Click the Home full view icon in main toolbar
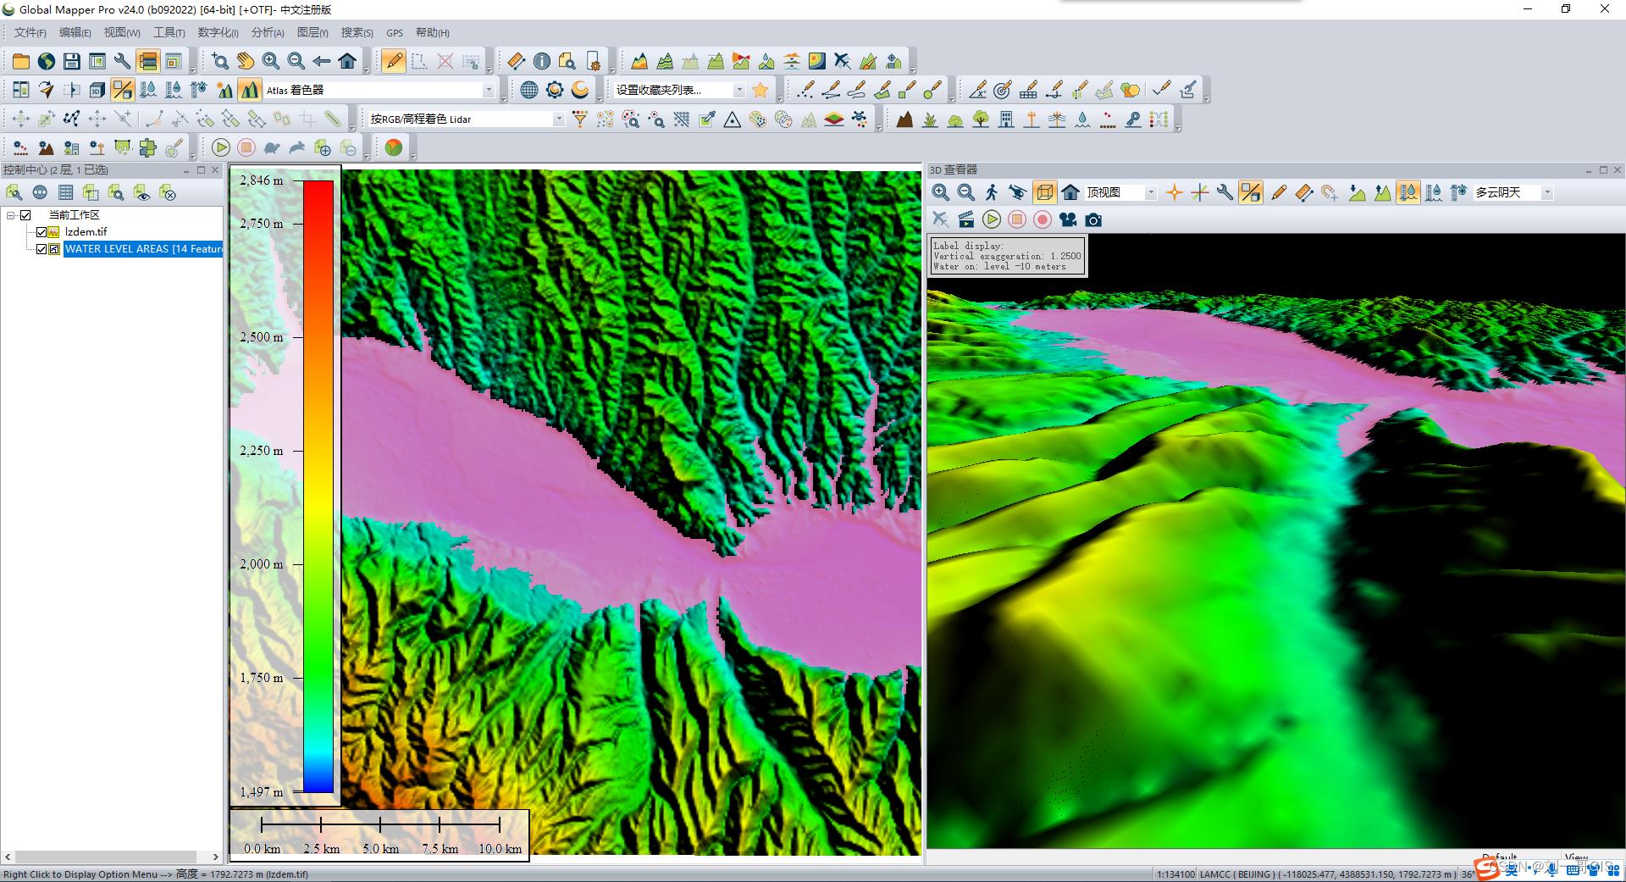1626x882 pixels. coord(347,61)
